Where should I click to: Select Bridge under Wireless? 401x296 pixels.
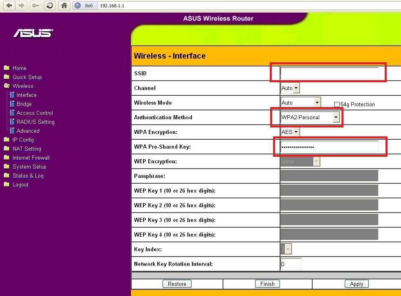[24, 104]
